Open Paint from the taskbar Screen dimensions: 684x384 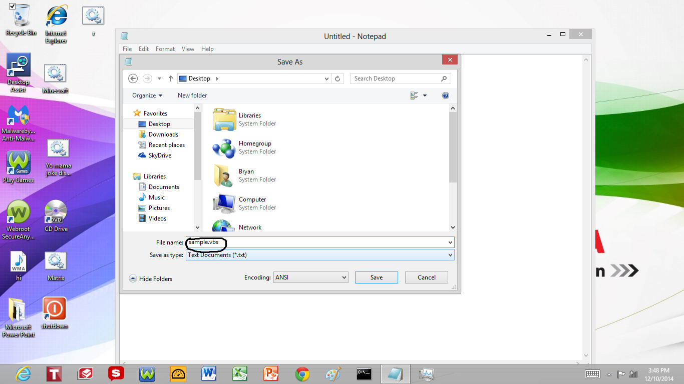333,373
